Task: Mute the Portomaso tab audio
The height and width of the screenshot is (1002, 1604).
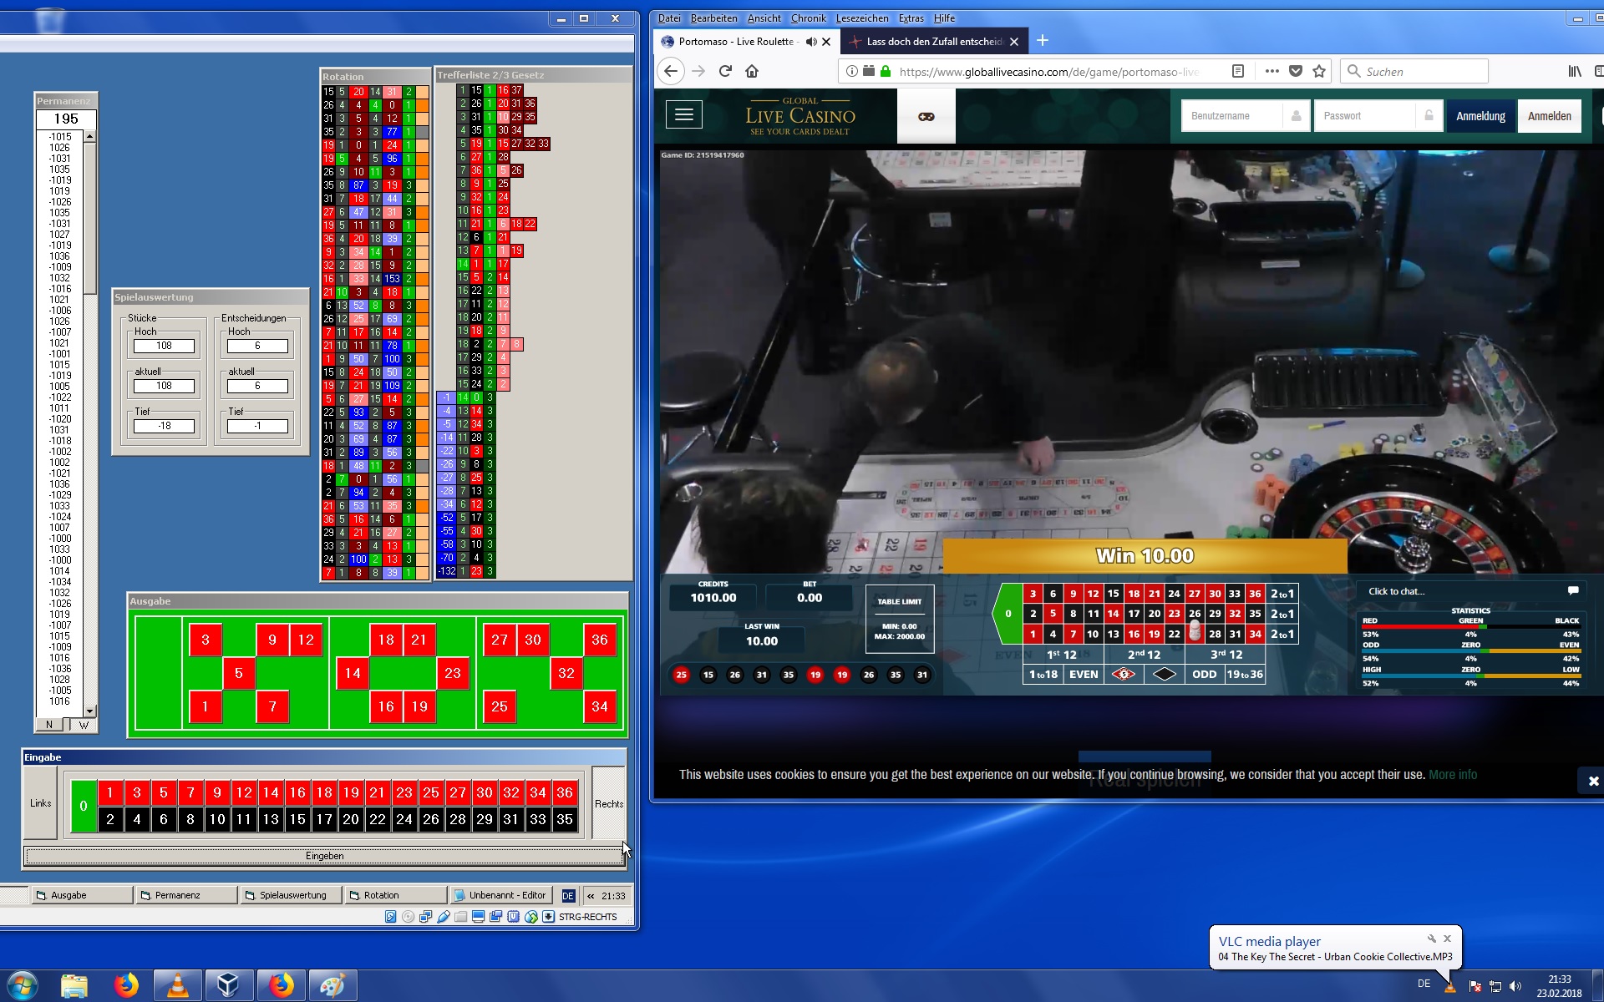Action: [x=811, y=42]
